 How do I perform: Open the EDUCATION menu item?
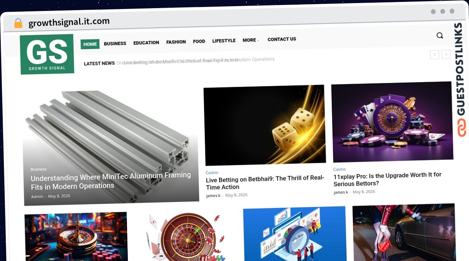click(146, 43)
